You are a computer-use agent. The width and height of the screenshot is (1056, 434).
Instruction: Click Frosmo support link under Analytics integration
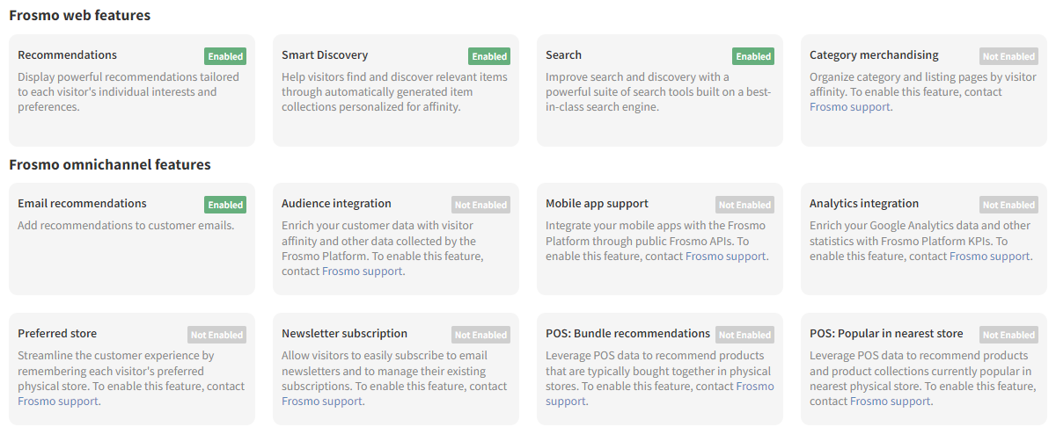[990, 257]
